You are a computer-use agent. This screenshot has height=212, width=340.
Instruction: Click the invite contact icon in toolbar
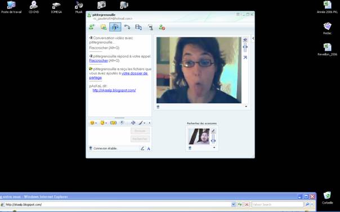(92, 27)
